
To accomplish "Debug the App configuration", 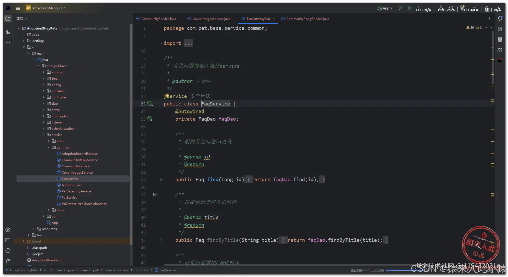I will 409,8.
